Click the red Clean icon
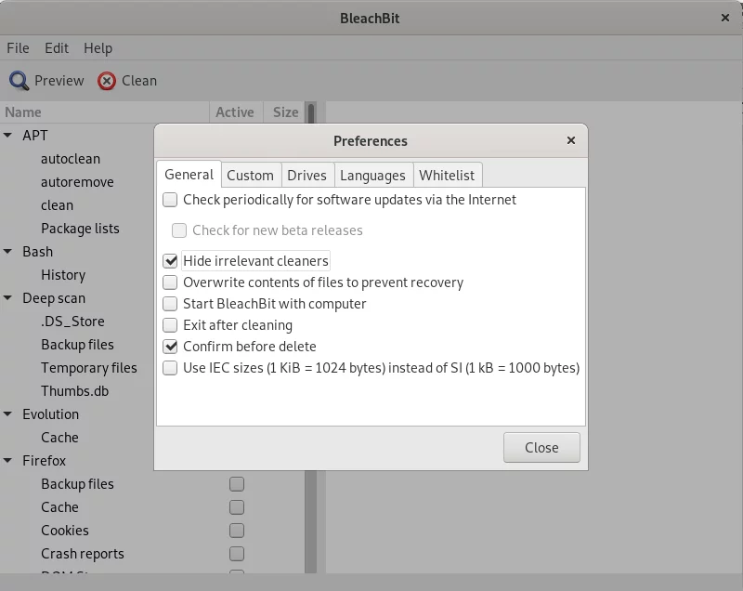This screenshot has height=591, width=743. tap(107, 81)
